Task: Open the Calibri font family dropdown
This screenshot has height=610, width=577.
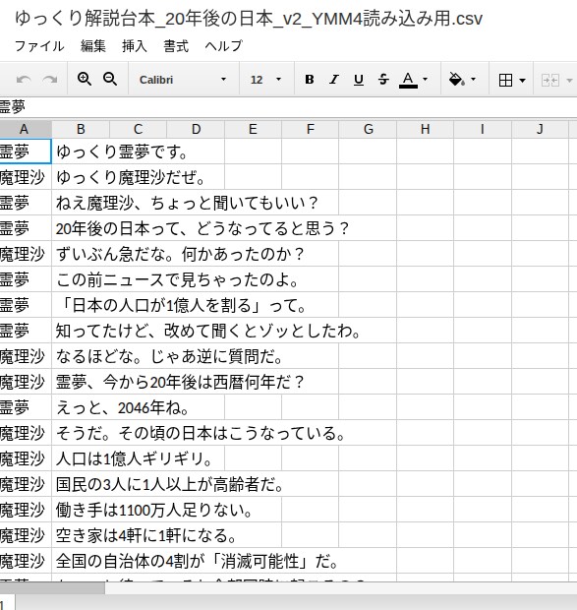Action: point(183,80)
